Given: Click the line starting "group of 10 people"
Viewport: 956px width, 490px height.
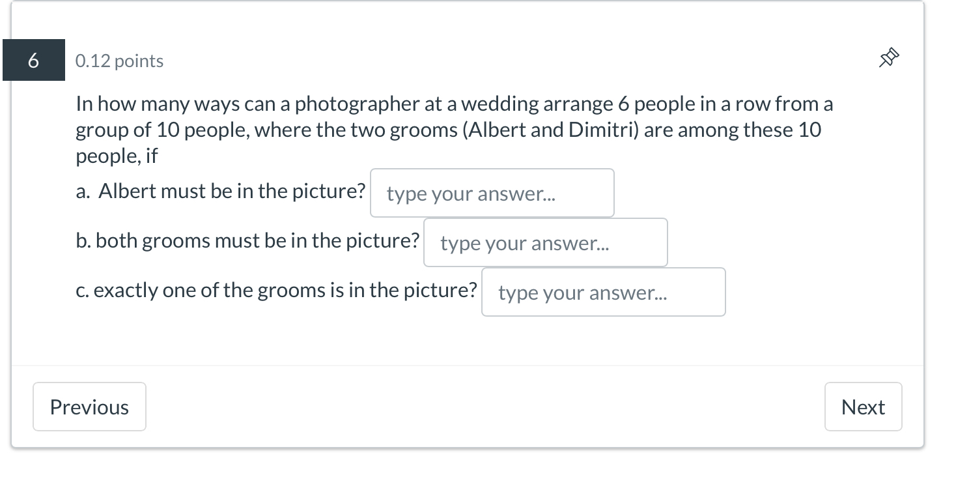Looking at the screenshot, I should 448,130.
